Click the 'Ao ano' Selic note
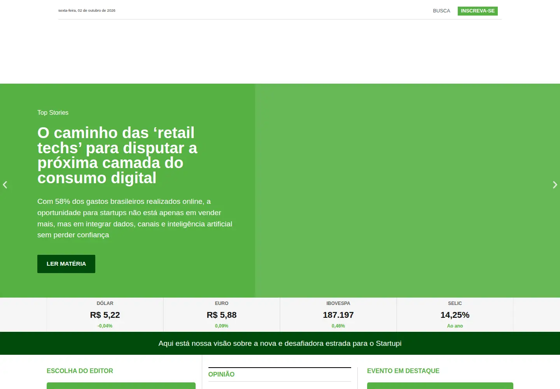 [455, 326]
